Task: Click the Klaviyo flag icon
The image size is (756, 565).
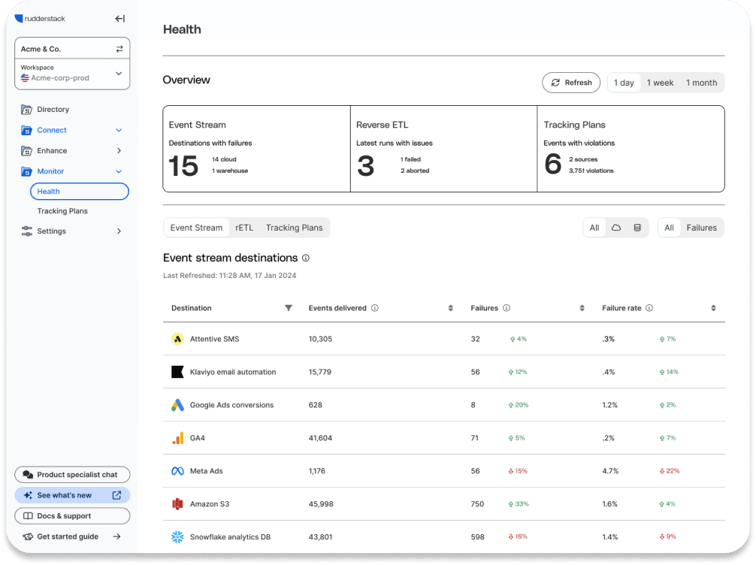Action: coord(178,372)
